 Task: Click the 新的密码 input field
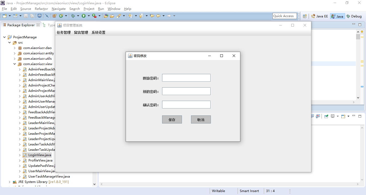[186, 91]
